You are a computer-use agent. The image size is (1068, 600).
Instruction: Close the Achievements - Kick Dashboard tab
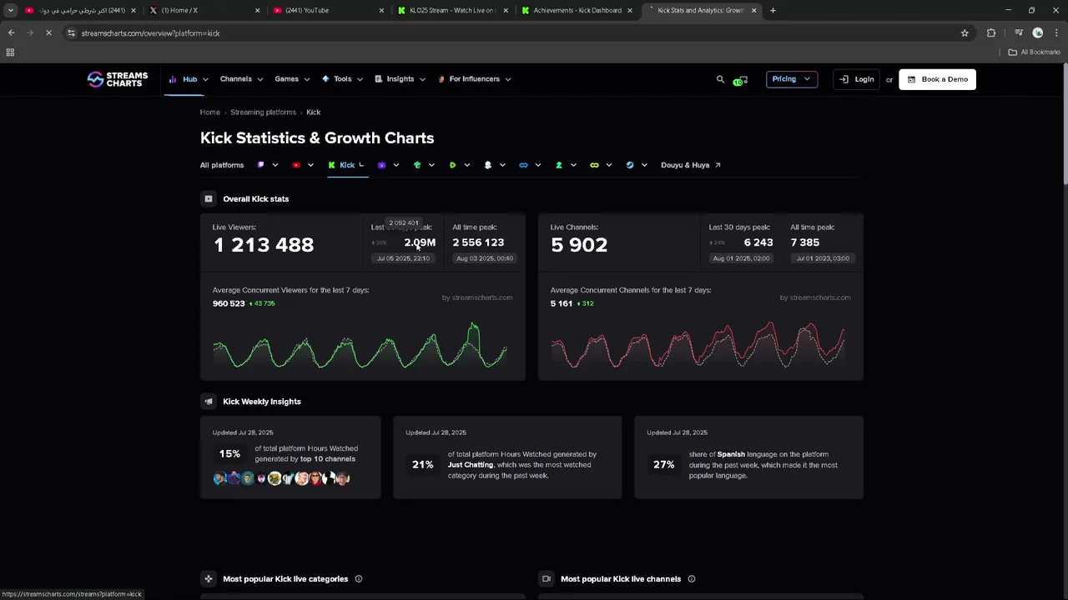[x=630, y=11]
